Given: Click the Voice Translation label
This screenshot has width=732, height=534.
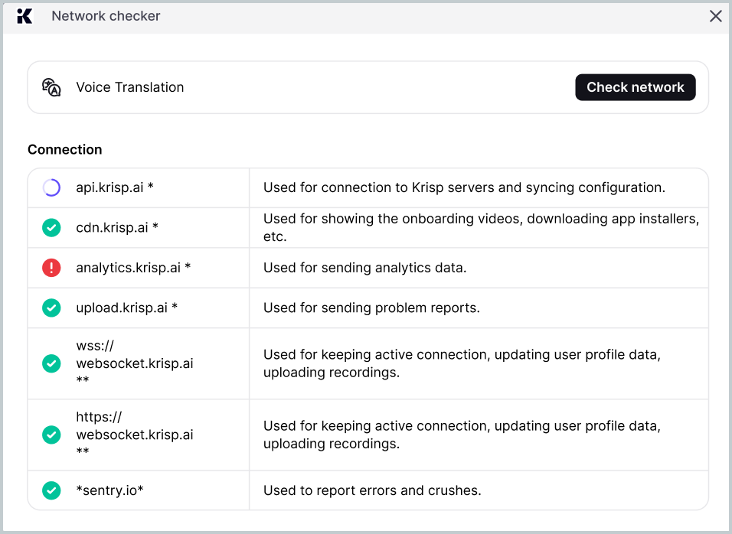Looking at the screenshot, I should [130, 87].
